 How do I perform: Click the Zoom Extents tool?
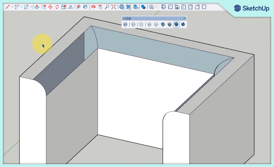tap(114, 7)
